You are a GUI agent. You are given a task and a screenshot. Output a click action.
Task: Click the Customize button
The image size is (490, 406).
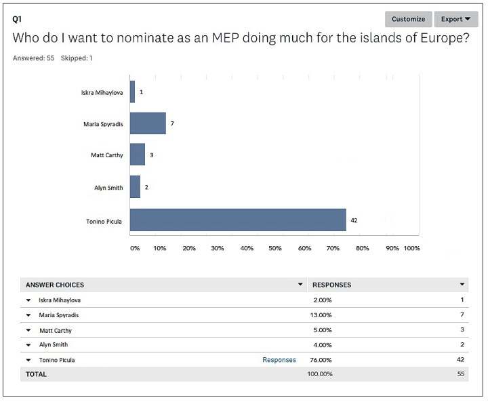click(408, 19)
